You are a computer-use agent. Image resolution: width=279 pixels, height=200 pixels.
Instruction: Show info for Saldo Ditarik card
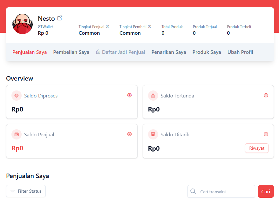click(266, 134)
